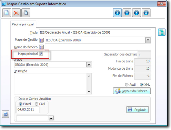Choose the Civil date option
Viewport: 171px width, 130px height.
click(x=37, y=104)
